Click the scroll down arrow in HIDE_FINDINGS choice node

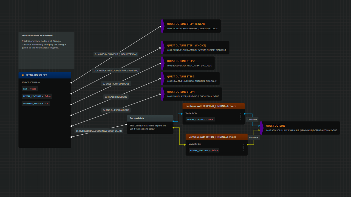pos(243,151)
